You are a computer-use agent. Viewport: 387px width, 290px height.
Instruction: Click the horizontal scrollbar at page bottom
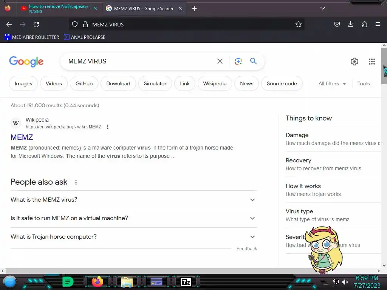[x=191, y=271]
